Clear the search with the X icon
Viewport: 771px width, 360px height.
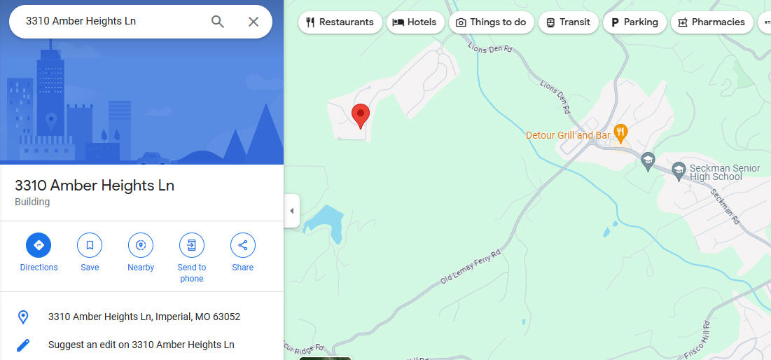(x=253, y=22)
